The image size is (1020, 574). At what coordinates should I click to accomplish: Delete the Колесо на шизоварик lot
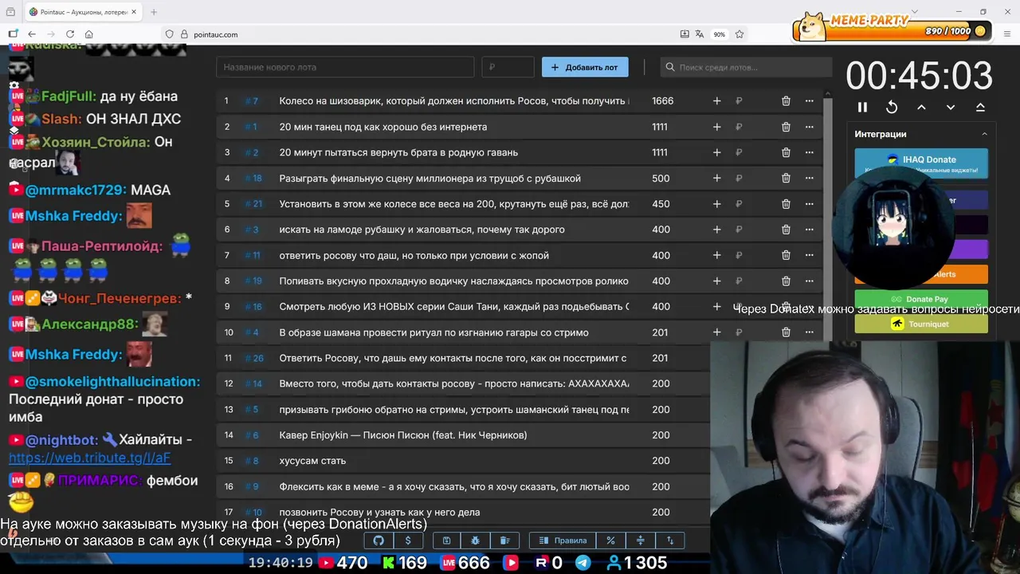pyautogui.click(x=786, y=101)
